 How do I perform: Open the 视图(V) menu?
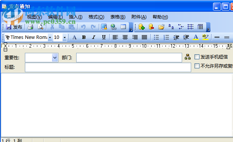[34, 17]
